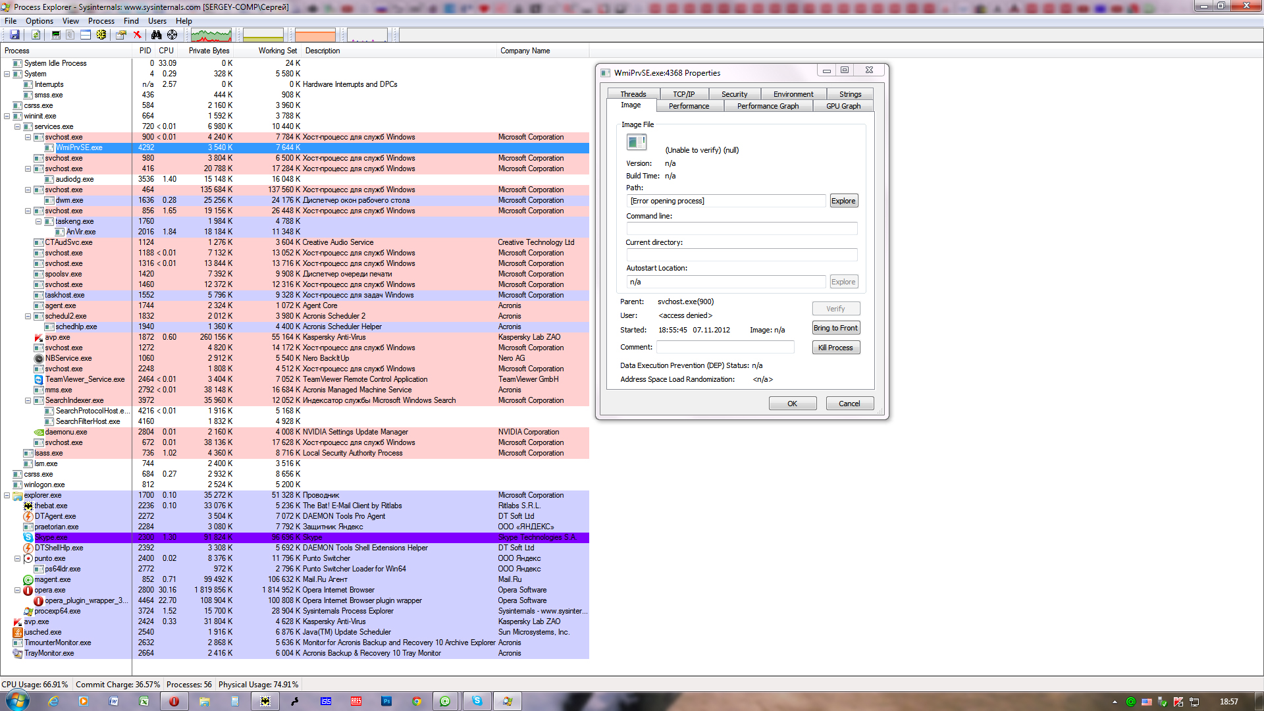Collapse the opera.exe tree node
1264x711 pixels.
click(18, 590)
